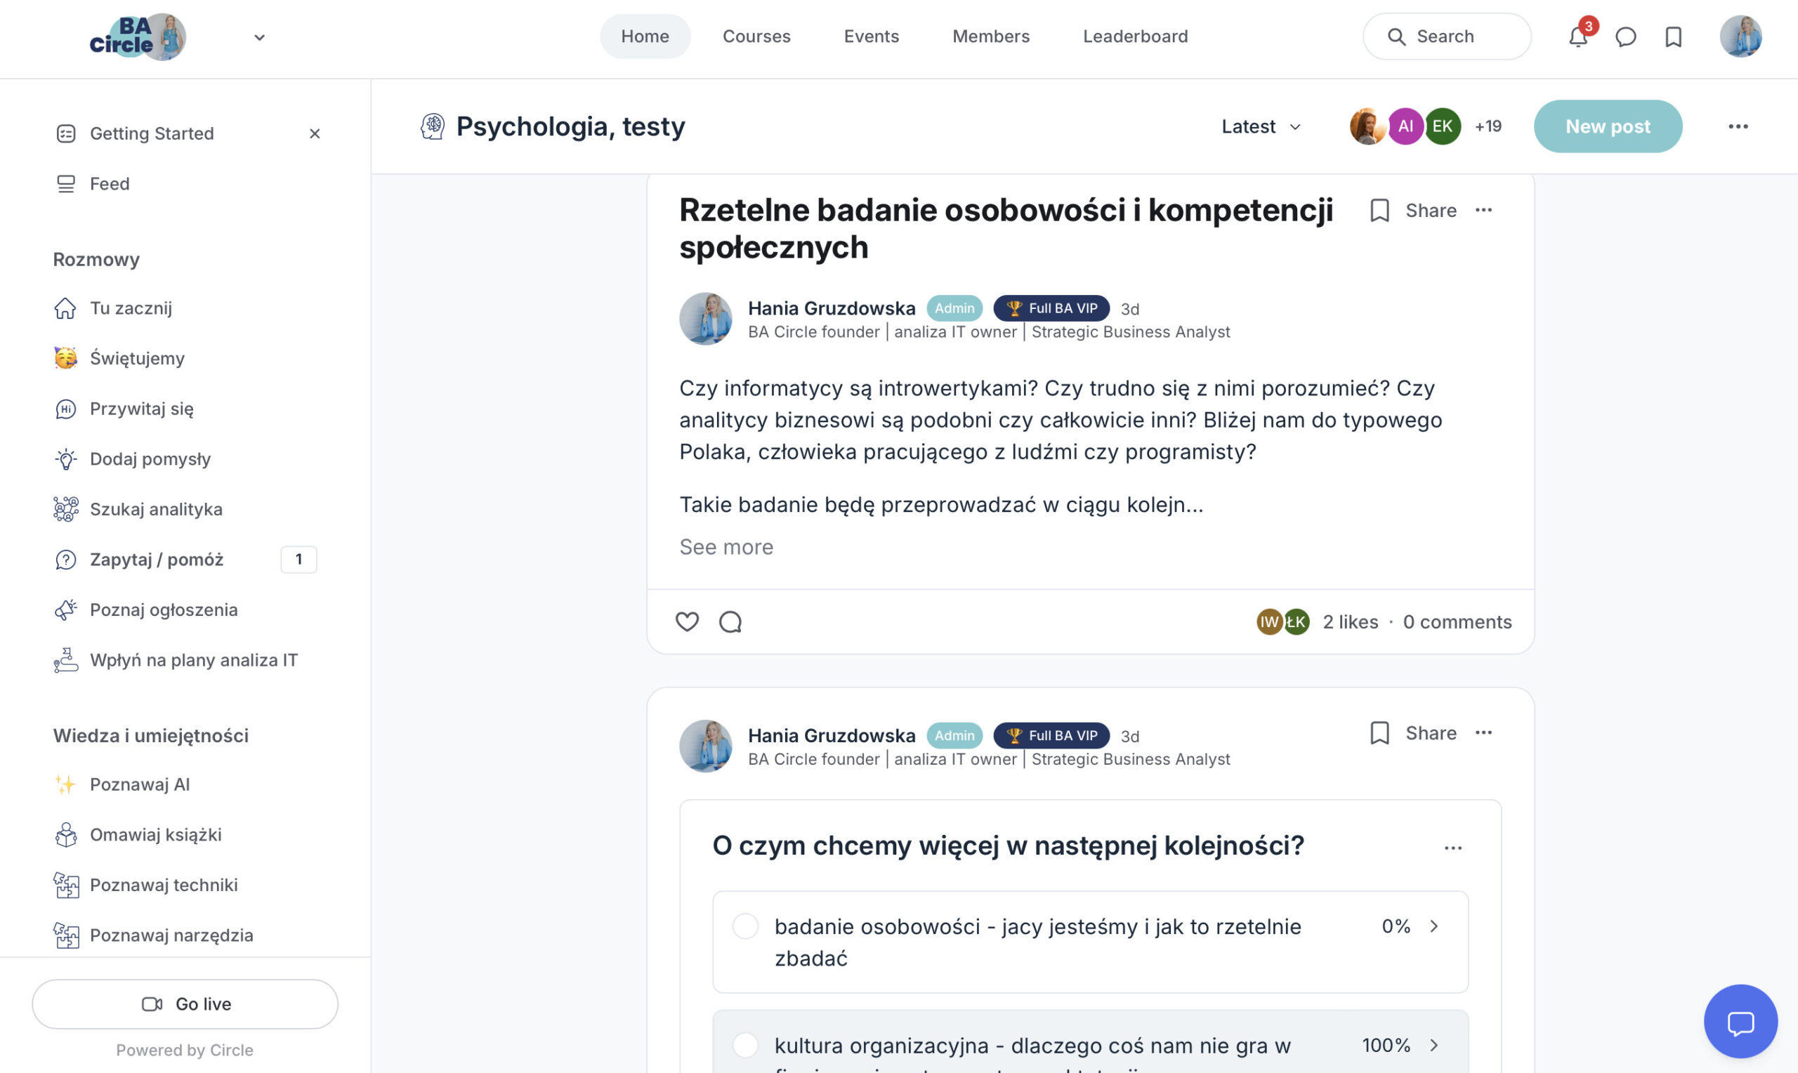Open poll options three-dot menu
1798x1073 pixels.
click(x=1453, y=848)
